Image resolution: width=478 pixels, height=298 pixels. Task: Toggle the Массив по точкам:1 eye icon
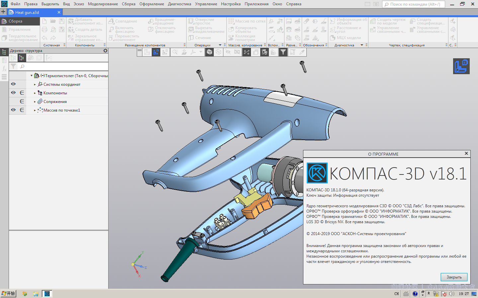[x=13, y=110]
